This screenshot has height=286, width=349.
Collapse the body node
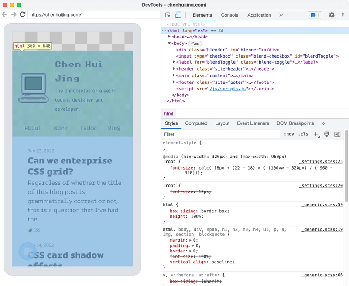[x=169, y=43]
